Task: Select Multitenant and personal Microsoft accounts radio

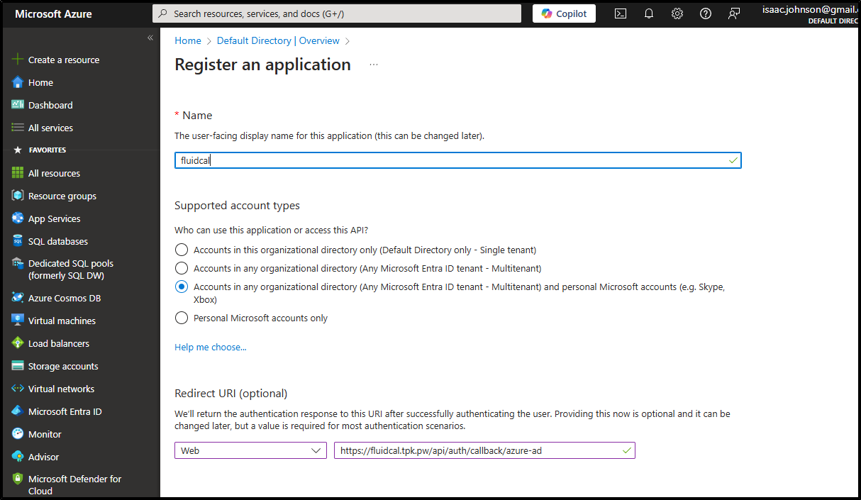Action: coord(182,287)
